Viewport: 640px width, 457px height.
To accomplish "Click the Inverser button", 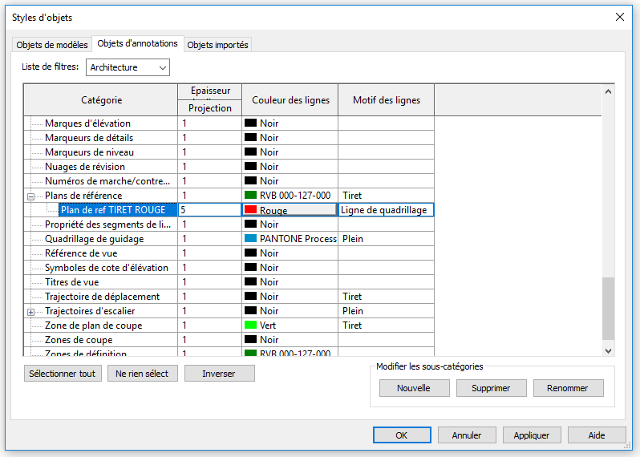I will (x=219, y=374).
